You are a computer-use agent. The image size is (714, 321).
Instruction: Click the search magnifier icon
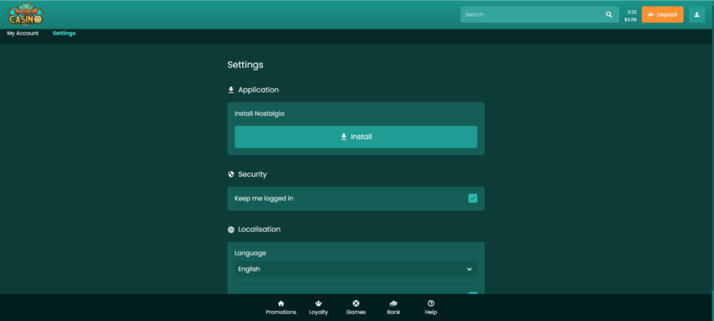(609, 15)
